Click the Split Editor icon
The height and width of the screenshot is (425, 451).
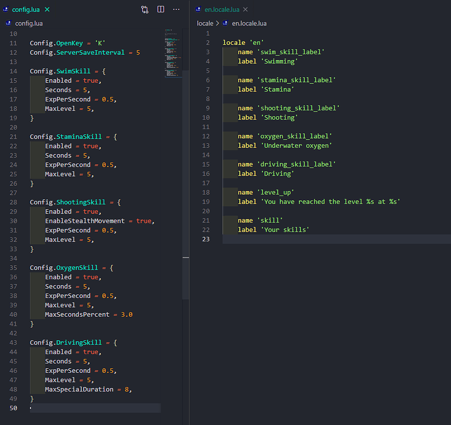[x=161, y=10]
